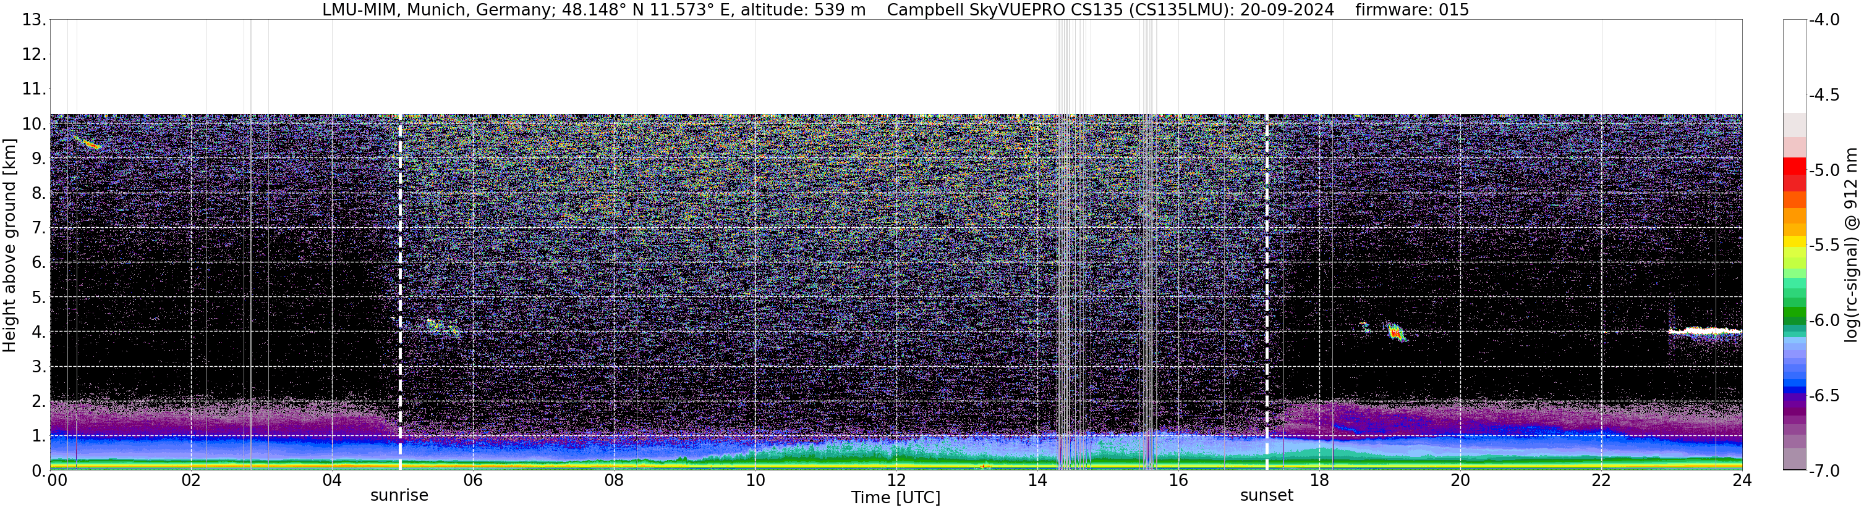Click the 'firmware: 015' text
The width and height of the screenshot is (1864, 510).
pos(1411,10)
